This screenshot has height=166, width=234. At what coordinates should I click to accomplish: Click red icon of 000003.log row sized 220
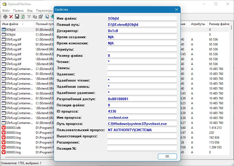click(x=4, y=132)
